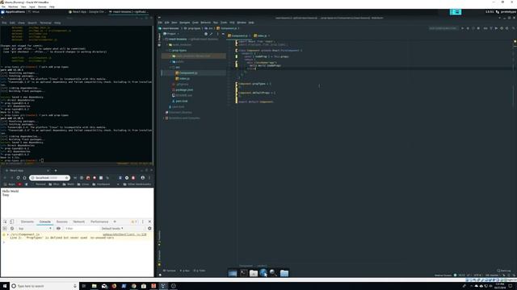The height and width of the screenshot is (290, 517).
Task: Open the webpackHotDevClient.js source link
Action: [124, 234]
